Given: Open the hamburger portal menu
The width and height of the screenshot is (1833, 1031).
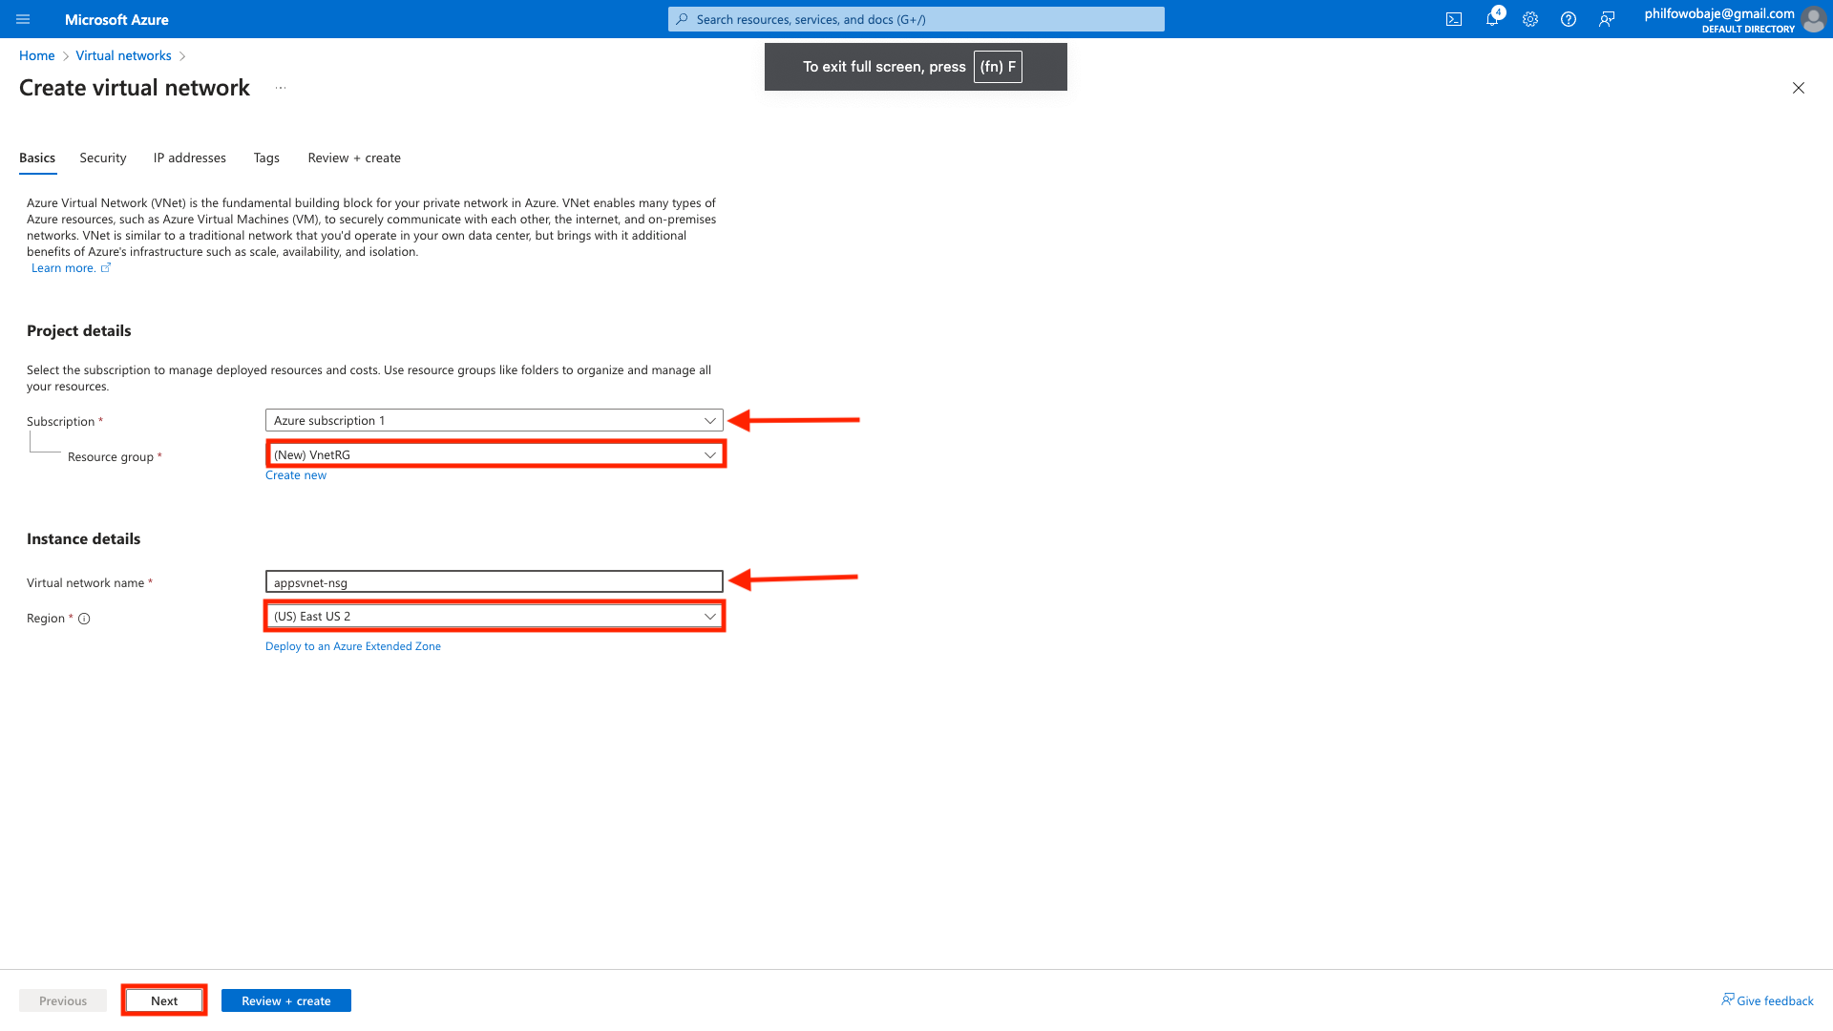Looking at the screenshot, I should (23, 19).
